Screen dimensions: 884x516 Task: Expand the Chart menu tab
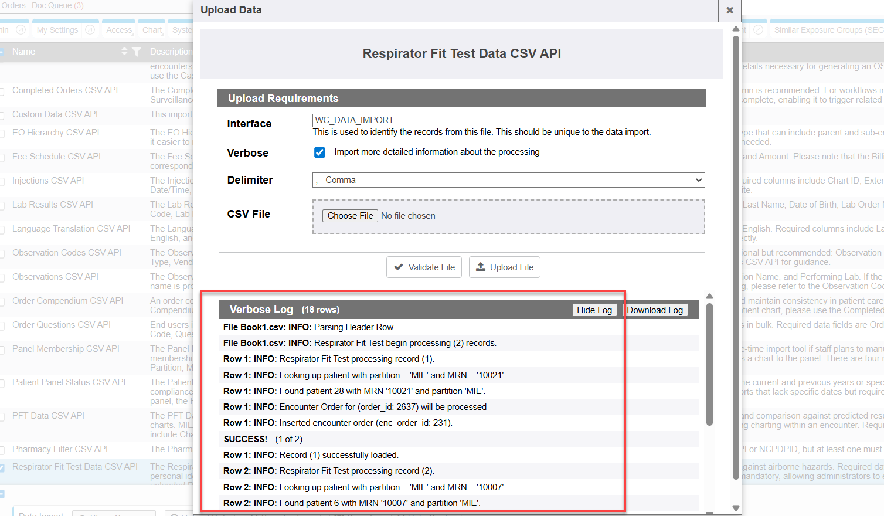tap(152, 30)
